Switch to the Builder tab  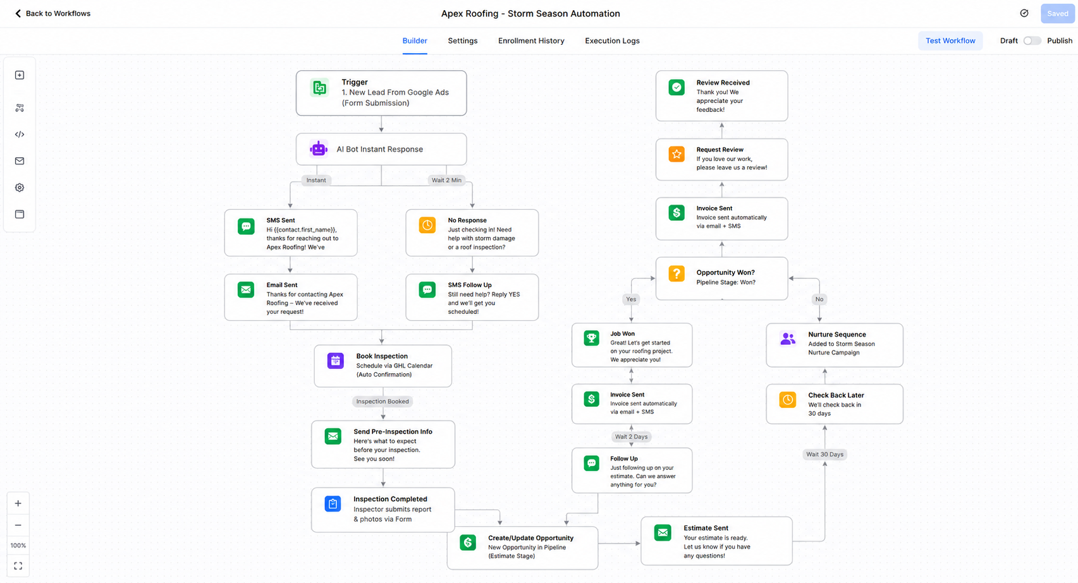(x=415, y=40)
